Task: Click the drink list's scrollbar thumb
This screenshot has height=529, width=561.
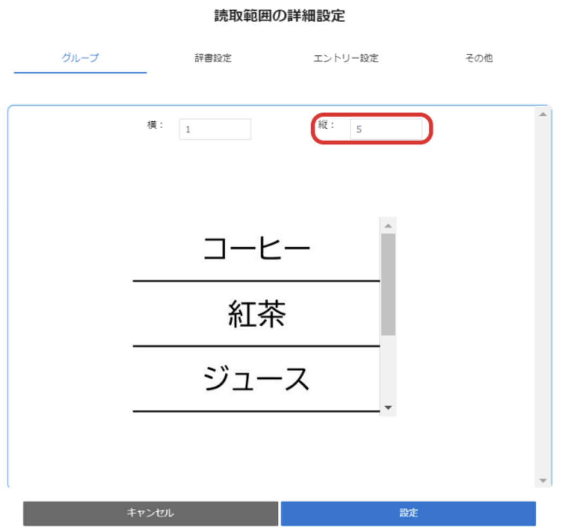Action: 388,284
